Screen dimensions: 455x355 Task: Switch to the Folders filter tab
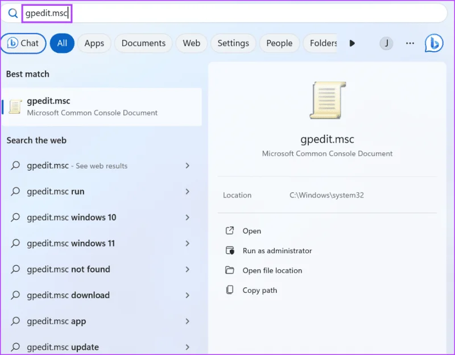click(320, 43)
